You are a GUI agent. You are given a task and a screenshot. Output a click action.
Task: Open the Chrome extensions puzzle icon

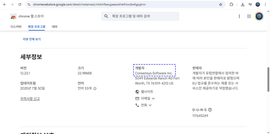click(x=231, y=4)
